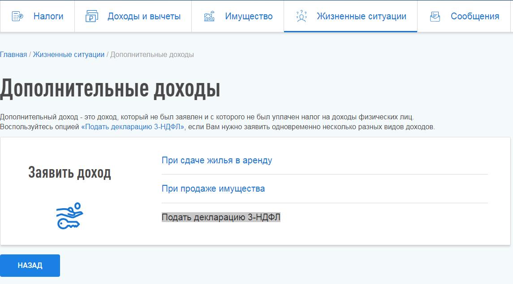Image resolution: width=513 pixels, height=284 pixels.
Task: Click the envelope icon beside Сообщения
Action: pos(435,17)
